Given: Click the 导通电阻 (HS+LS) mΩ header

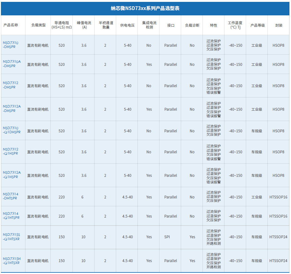Looking at the screenshot, I should click(x=62, y=25).
